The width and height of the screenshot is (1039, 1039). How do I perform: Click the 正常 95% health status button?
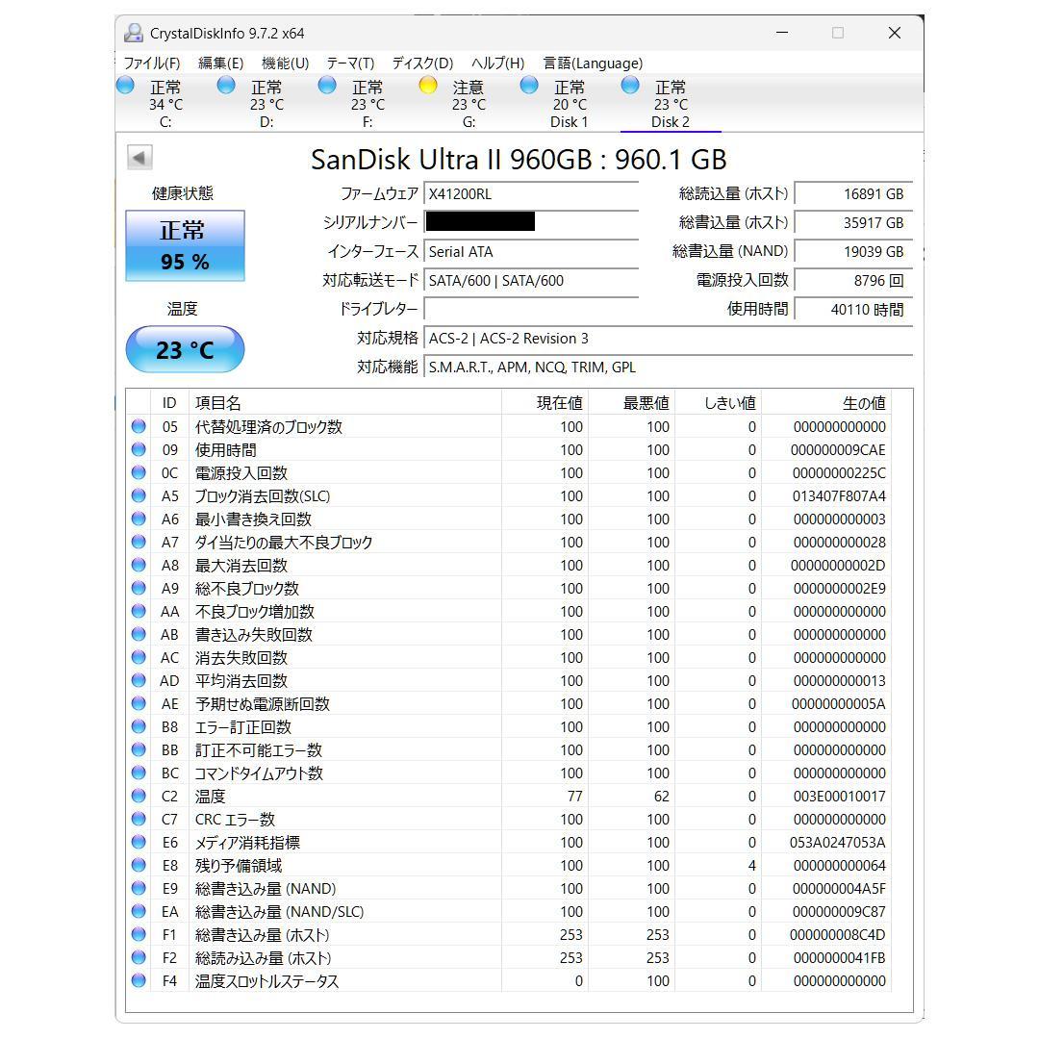(185, 245)
